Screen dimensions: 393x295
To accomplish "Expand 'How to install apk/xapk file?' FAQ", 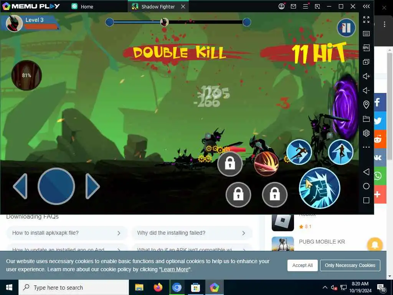I will pyautogui.click(x=67, y=233).
